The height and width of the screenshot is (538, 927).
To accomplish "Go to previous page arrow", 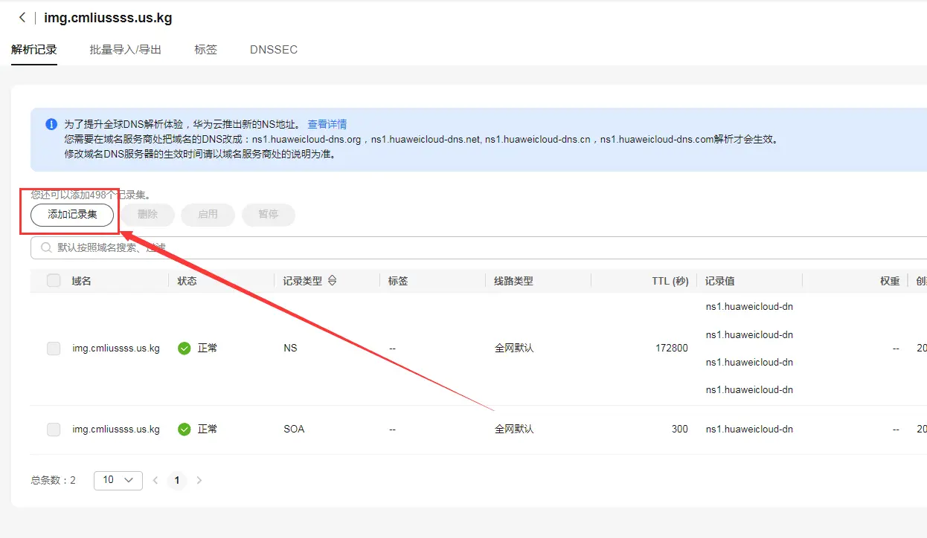I will coord(155,480).
